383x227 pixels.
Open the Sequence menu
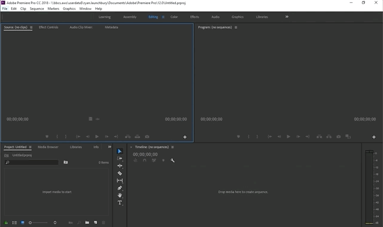(37, 9)
